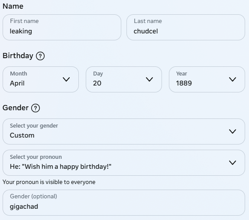Click the chevron in Select your pronoun

(233, 163)
